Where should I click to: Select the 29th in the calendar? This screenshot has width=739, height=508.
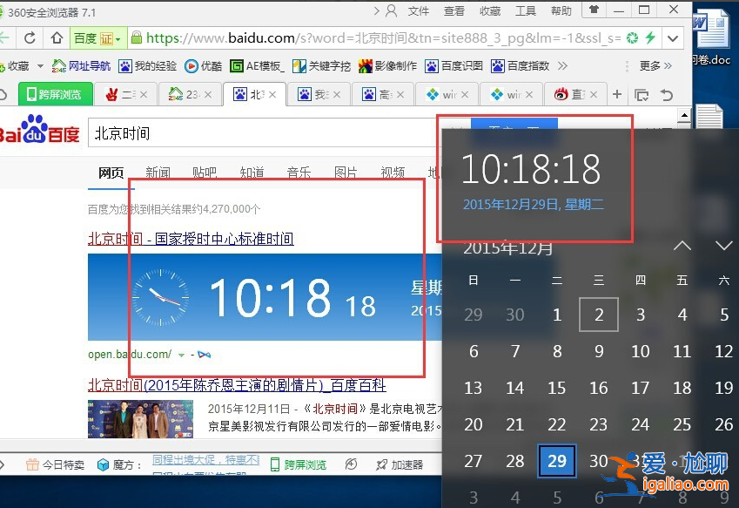[556, 462]
